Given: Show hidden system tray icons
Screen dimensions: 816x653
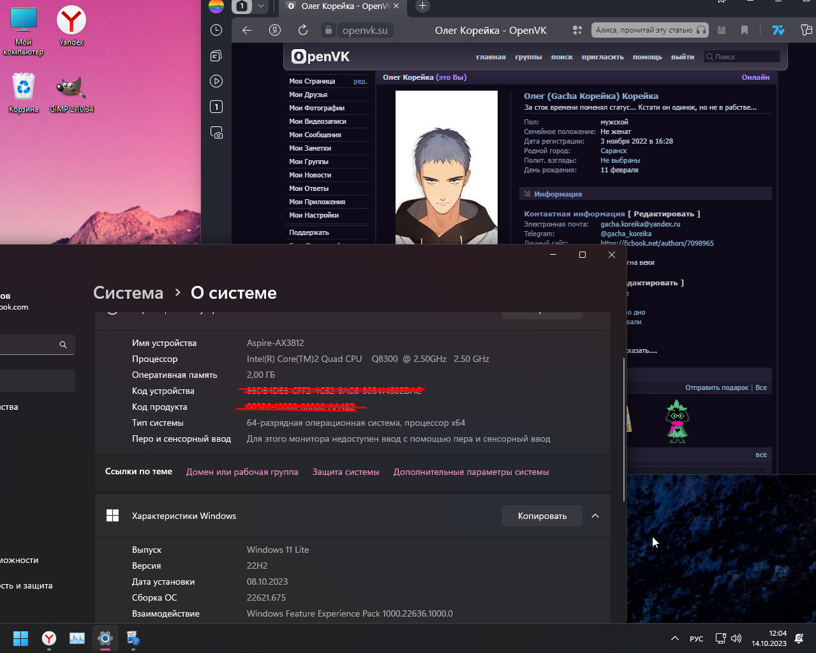Looking at the screenshot, I should [x=674, y=638].
